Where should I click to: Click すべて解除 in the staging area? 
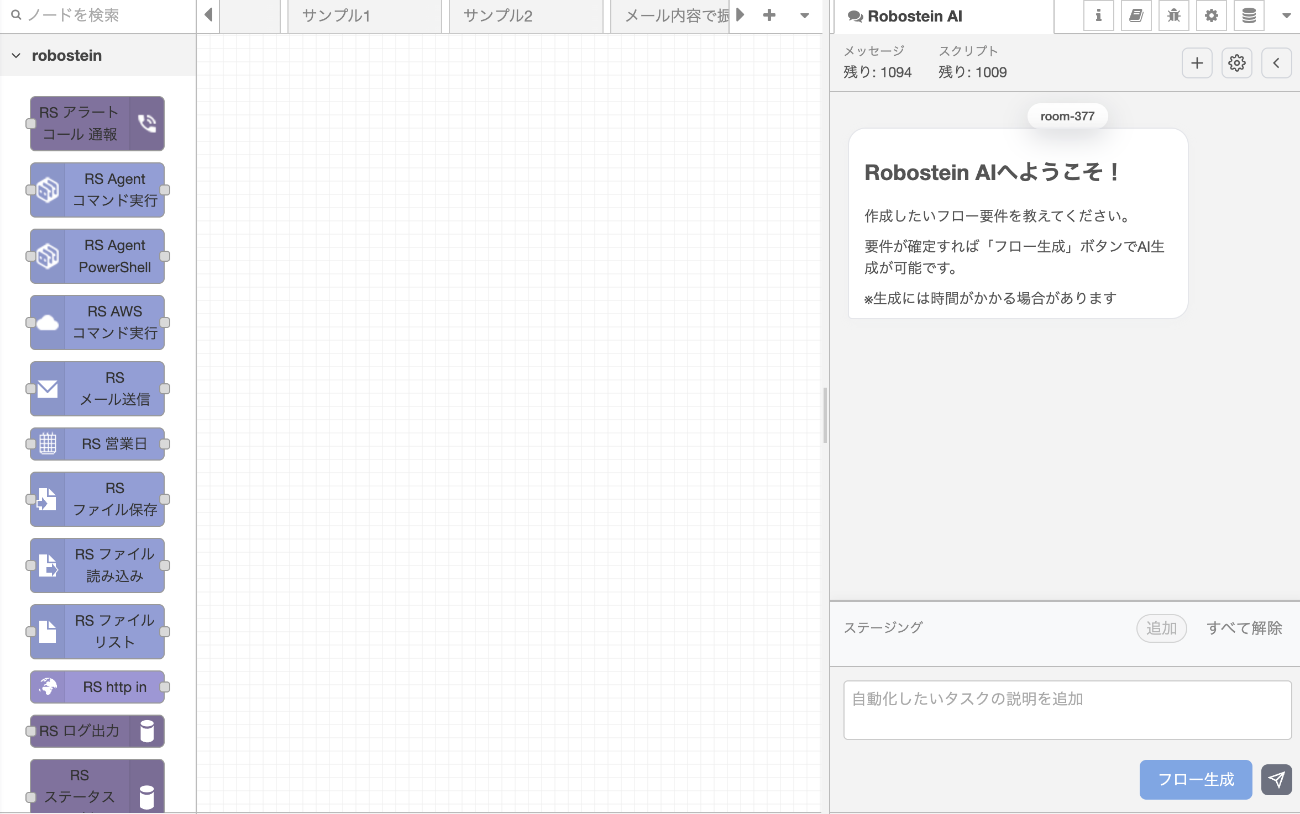[x=1244, y=628]
